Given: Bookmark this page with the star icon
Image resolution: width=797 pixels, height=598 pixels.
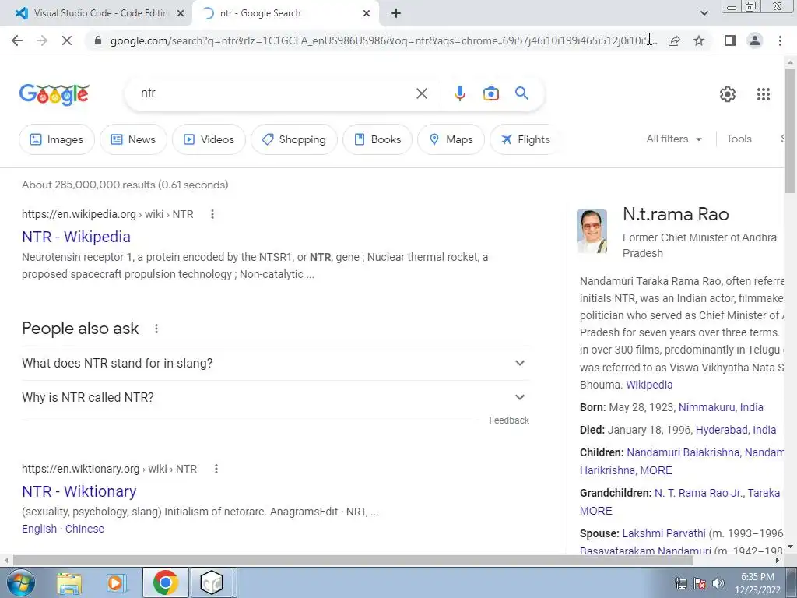Looking at the screenshot, I should coord(699,40).
